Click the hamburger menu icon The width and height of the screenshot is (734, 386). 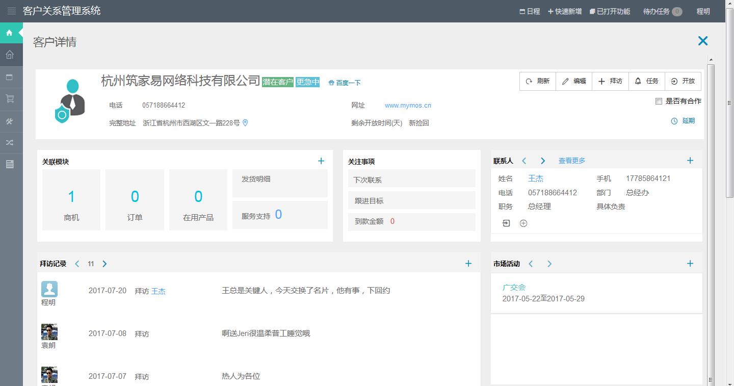click(x=11, y=11)
